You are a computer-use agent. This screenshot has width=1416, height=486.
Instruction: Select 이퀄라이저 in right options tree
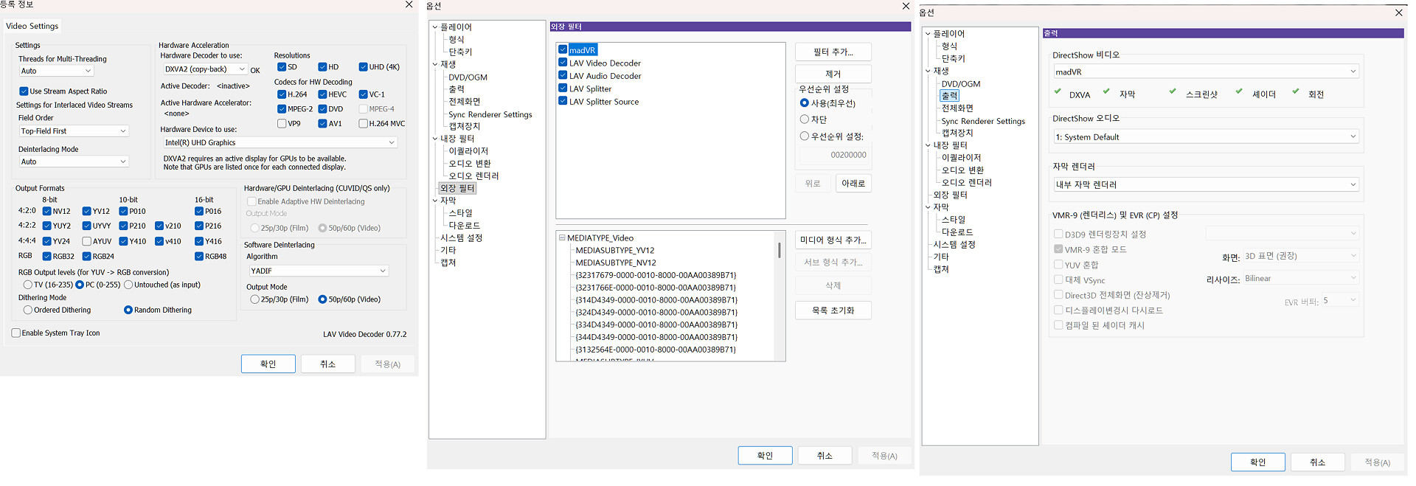[962, 157]
